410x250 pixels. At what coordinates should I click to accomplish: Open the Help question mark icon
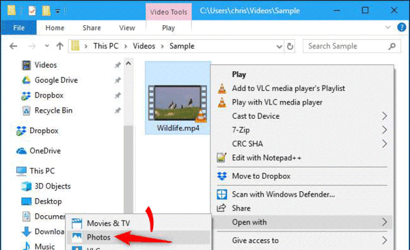401,27
